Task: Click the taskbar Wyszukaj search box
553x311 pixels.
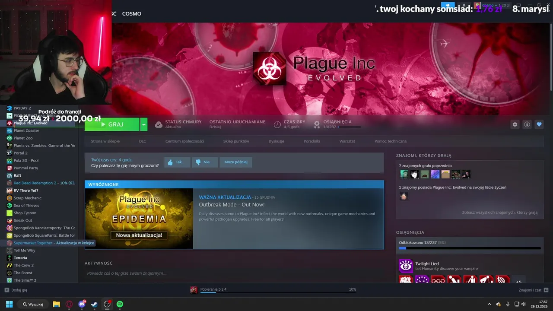Action: pyautogui.click(x=33, y=304)
